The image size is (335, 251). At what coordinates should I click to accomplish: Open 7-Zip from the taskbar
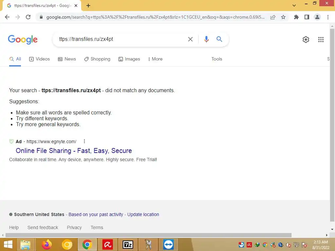[x=128, y=244]
